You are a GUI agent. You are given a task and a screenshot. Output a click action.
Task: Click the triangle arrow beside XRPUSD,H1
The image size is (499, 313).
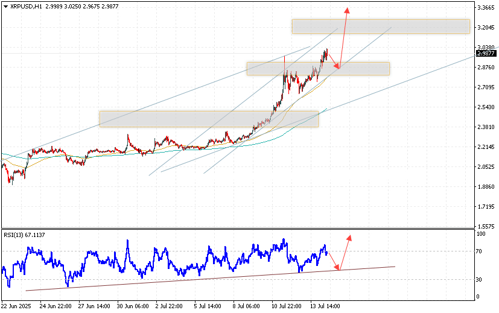pyautogui.click(x=5, y=5)
